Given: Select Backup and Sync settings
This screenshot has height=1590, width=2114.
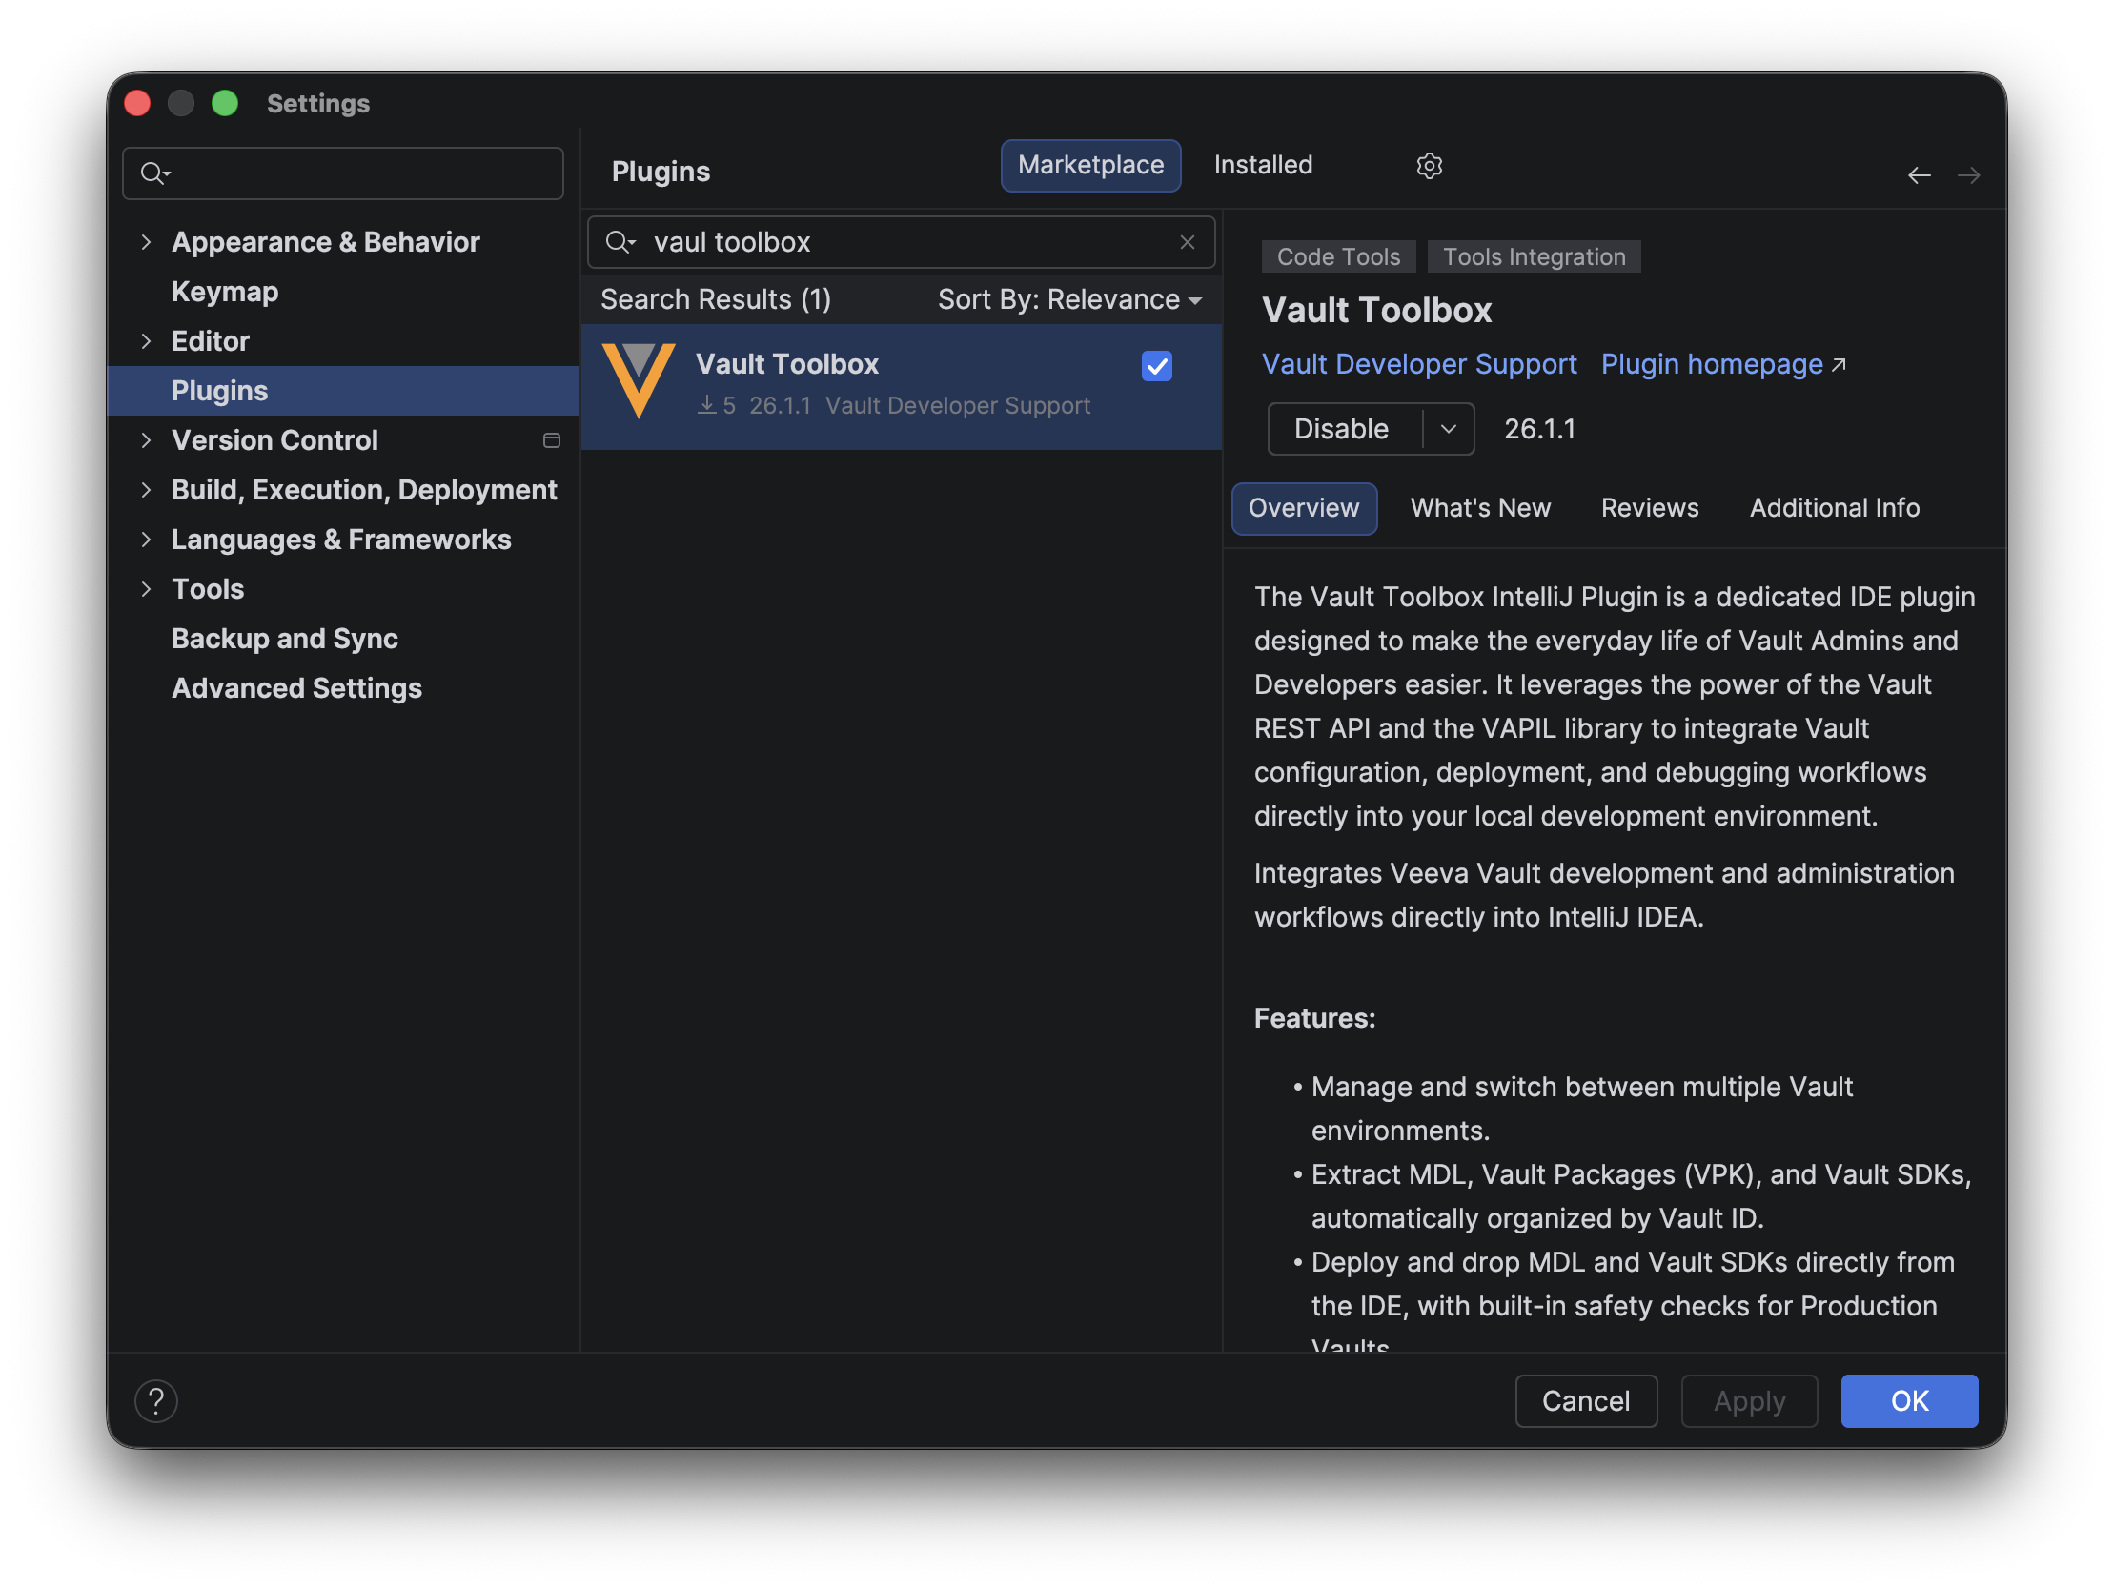Looking at the screenshot, I should click(285, 639).
